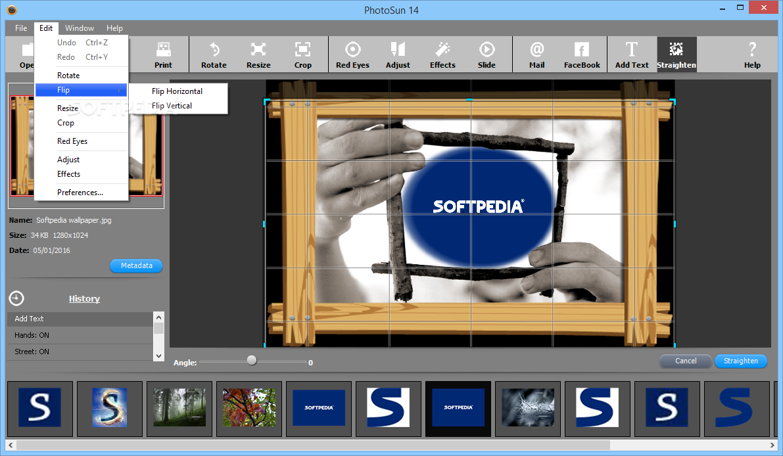The image size is (783, 456).
Task: Select the Street: ON history entry
Action: pyautogui.click(x=80, y=352)
